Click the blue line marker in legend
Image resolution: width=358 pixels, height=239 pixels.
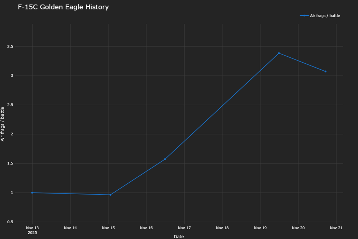coord(304,16)
